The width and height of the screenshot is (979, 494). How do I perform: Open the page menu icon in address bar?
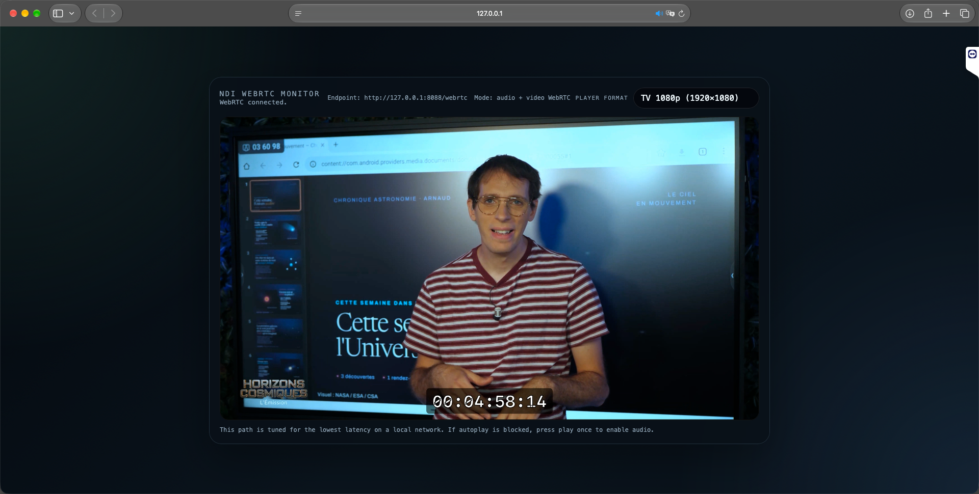pos(298,13)
